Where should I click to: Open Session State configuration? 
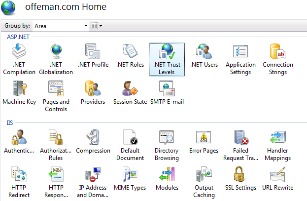pyautogui.click(x=130, y=93)
